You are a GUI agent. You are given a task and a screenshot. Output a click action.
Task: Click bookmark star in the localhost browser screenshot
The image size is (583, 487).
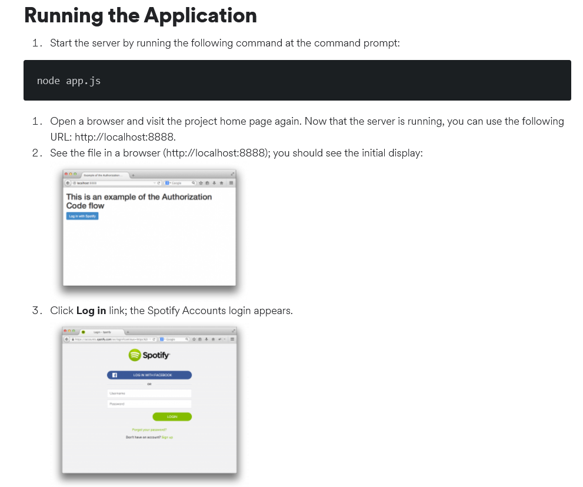(x=201, y=183)
